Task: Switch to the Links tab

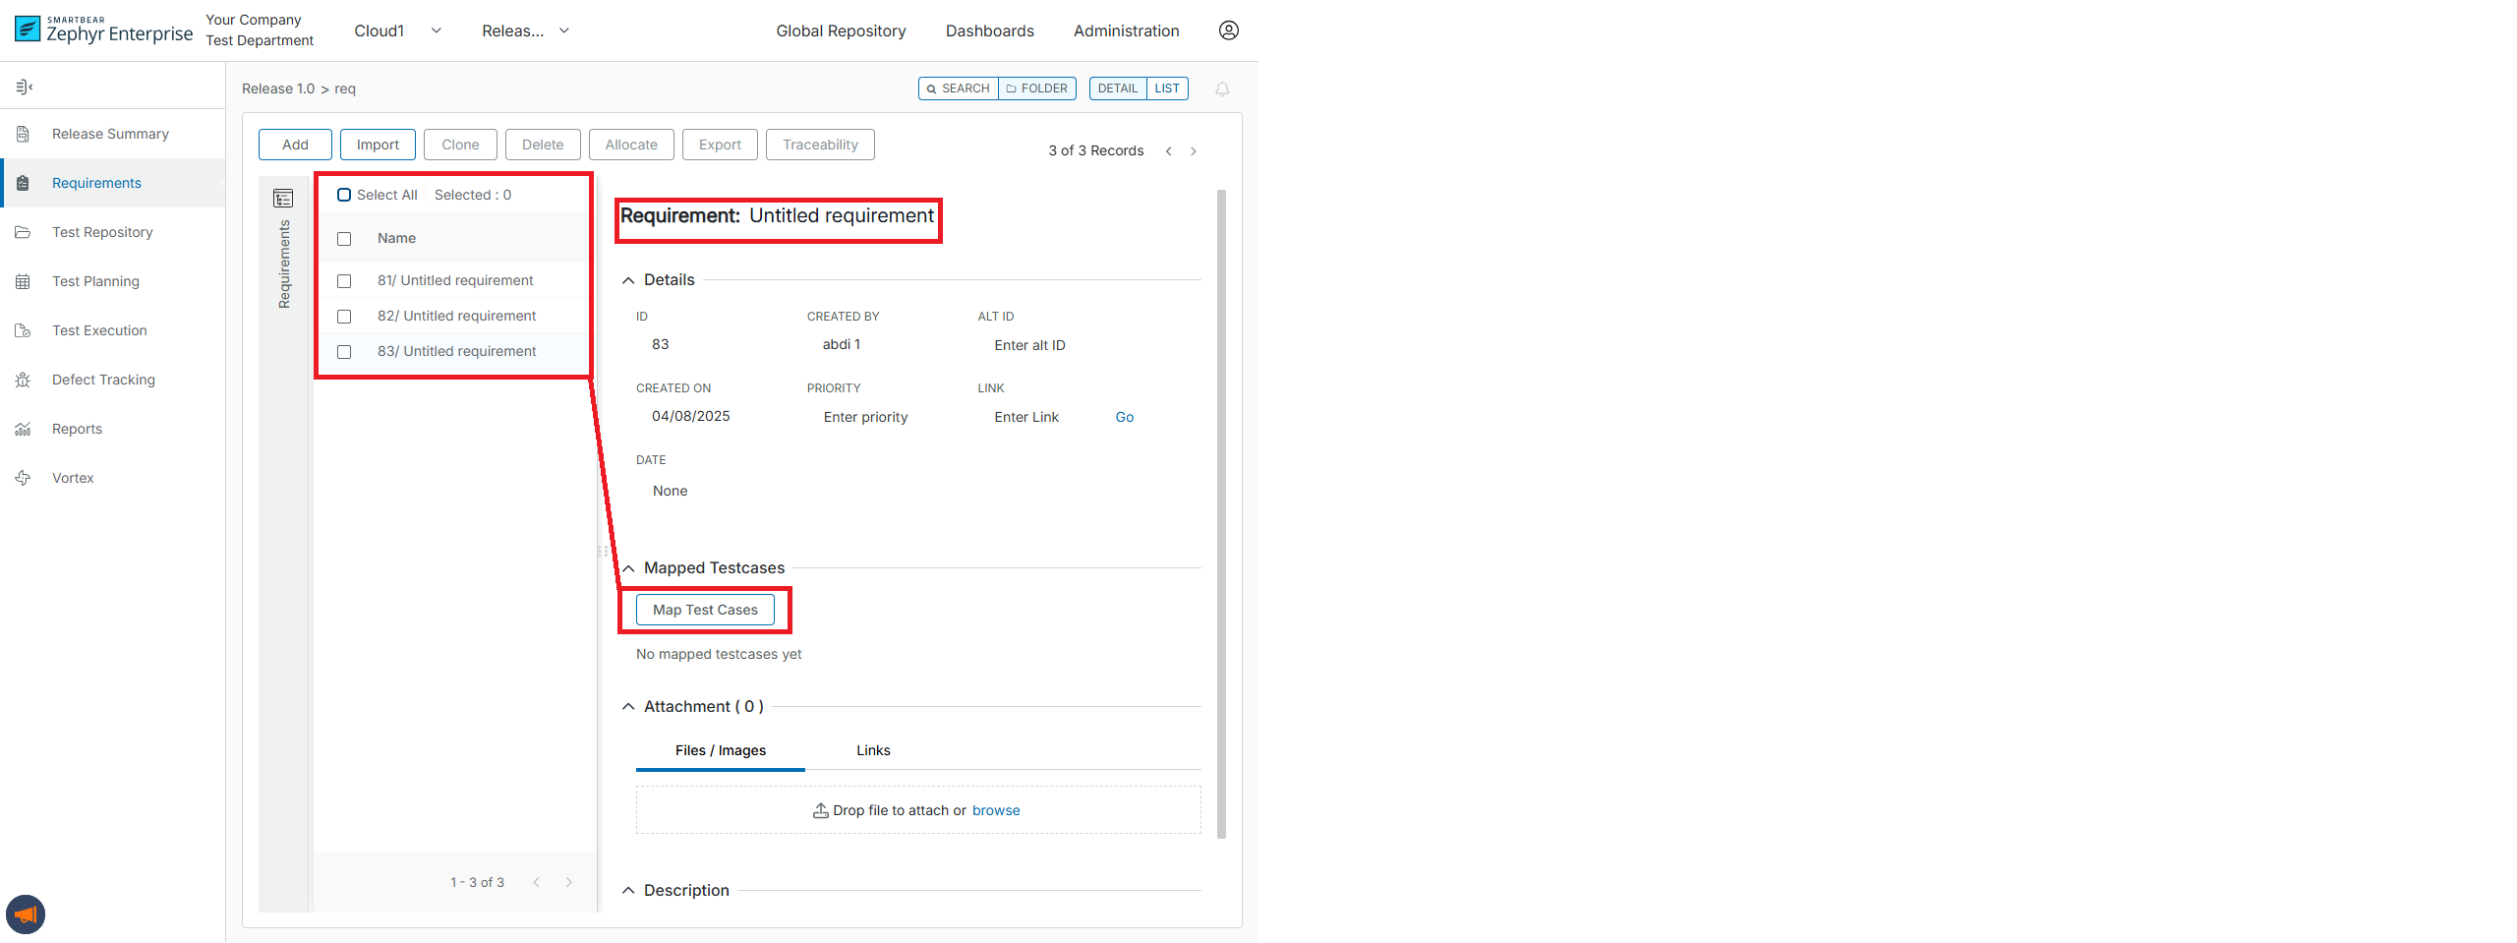Action: (x=872, y=750)
